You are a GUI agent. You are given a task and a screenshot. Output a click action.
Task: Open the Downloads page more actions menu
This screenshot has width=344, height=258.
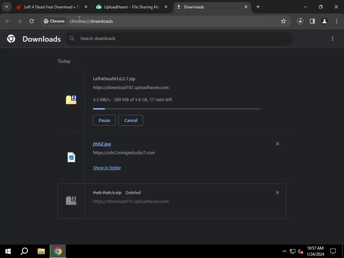333,39
